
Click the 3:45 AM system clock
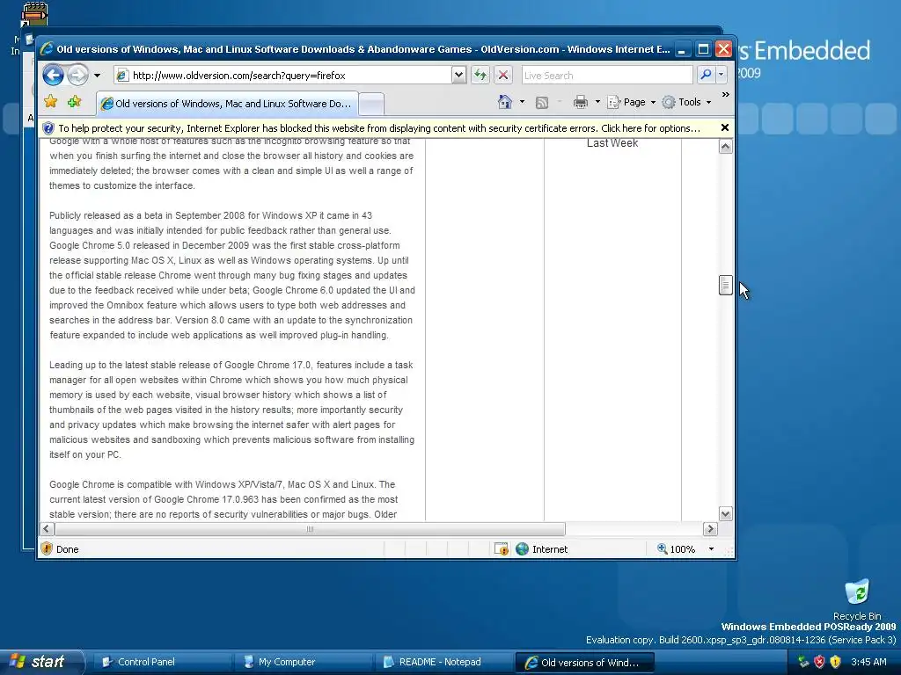[x=868, y=662]
